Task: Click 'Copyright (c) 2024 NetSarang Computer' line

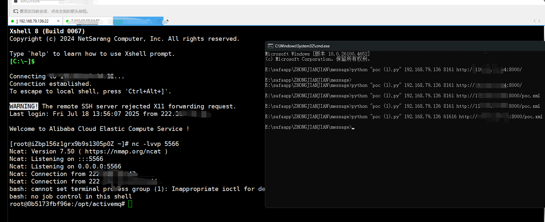Action: pyautogui.click(x=124, y=39)
